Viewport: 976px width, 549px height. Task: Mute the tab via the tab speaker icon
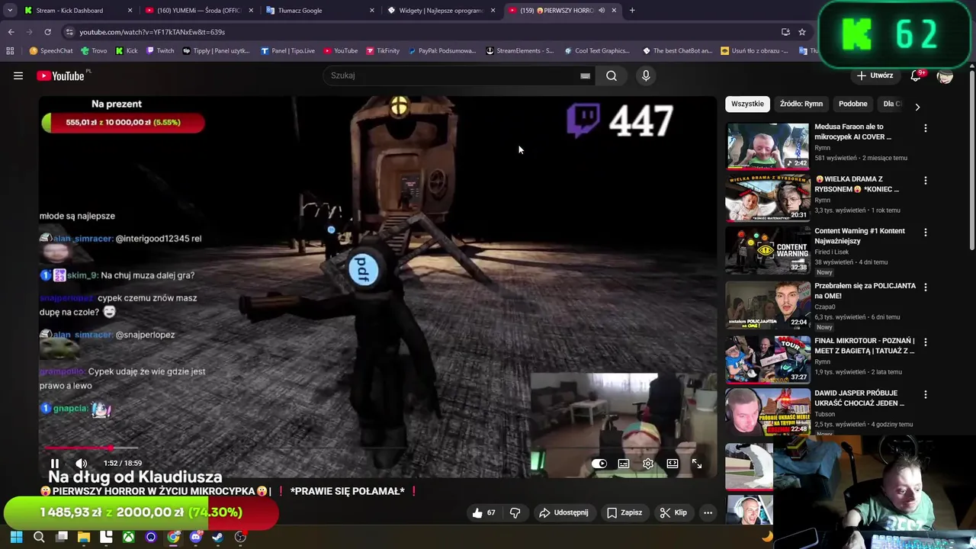[x=602, y=11]
